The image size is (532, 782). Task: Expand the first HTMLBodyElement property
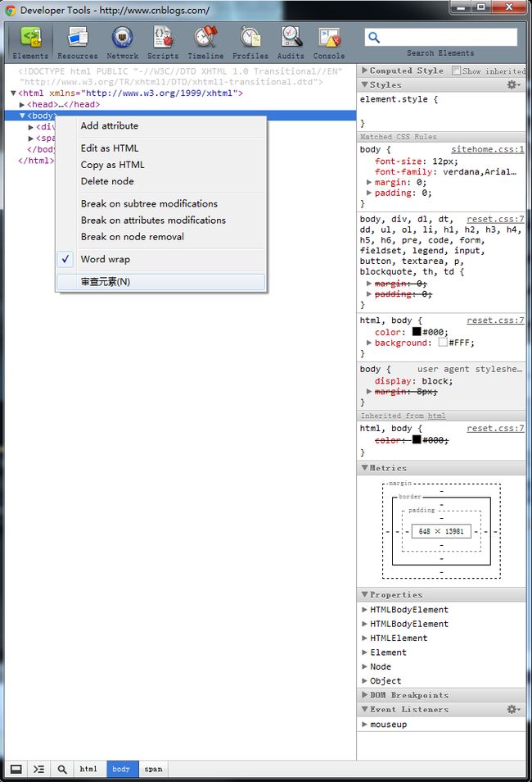(365, 609)
